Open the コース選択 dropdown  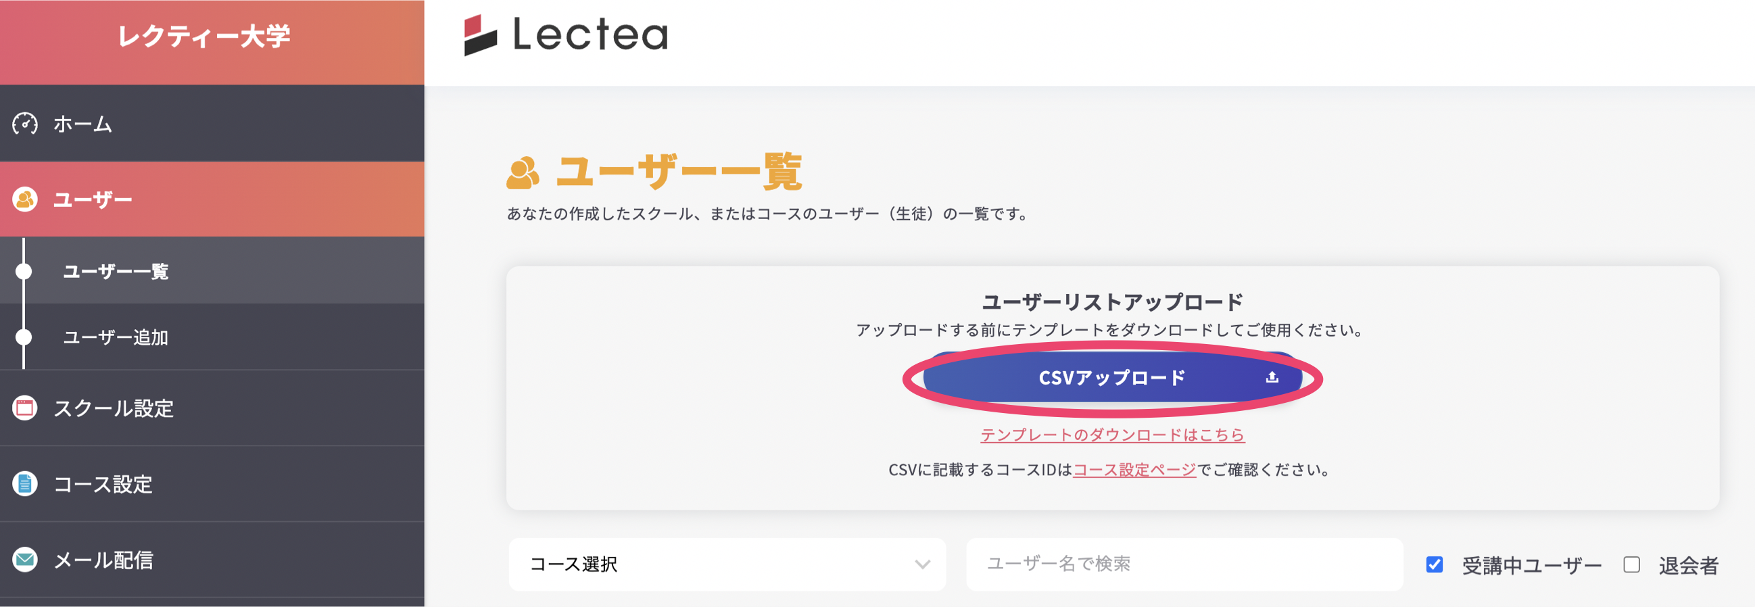pyautogui.click(x=726, y=565)
